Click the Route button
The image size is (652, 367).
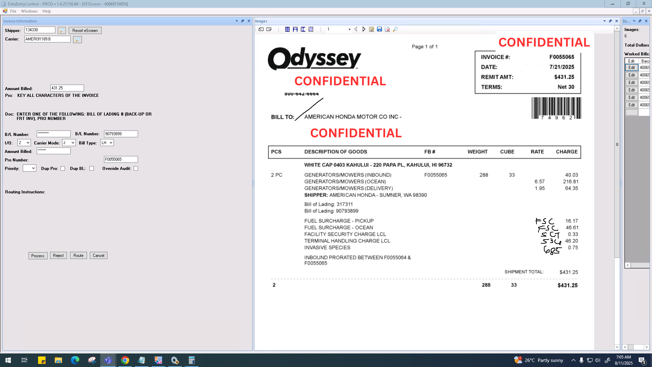[x=79, y=256]
